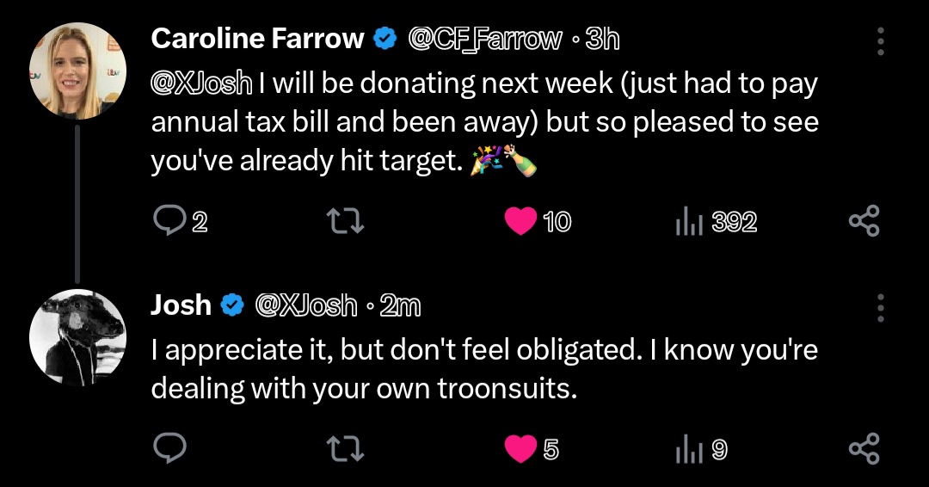Open the @CF_Farrow handle
The image size is (929, 487).
484,40
